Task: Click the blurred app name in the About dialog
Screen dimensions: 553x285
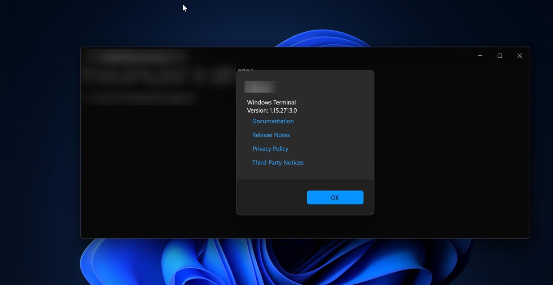Action: point(261,87)
